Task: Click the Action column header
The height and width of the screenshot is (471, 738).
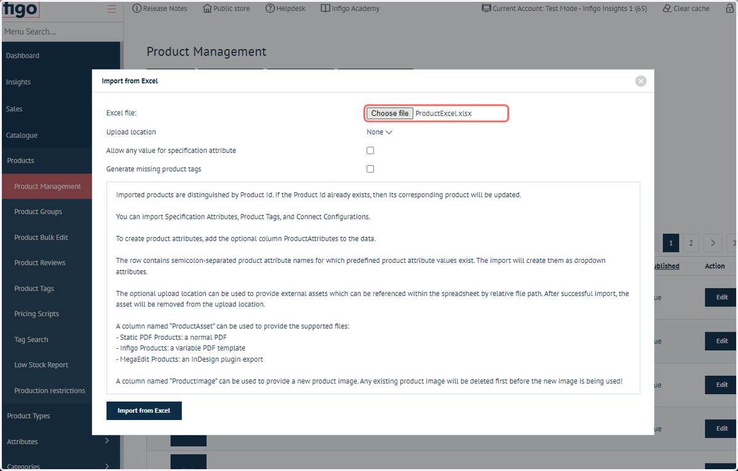Action: (x=715, y=267)
